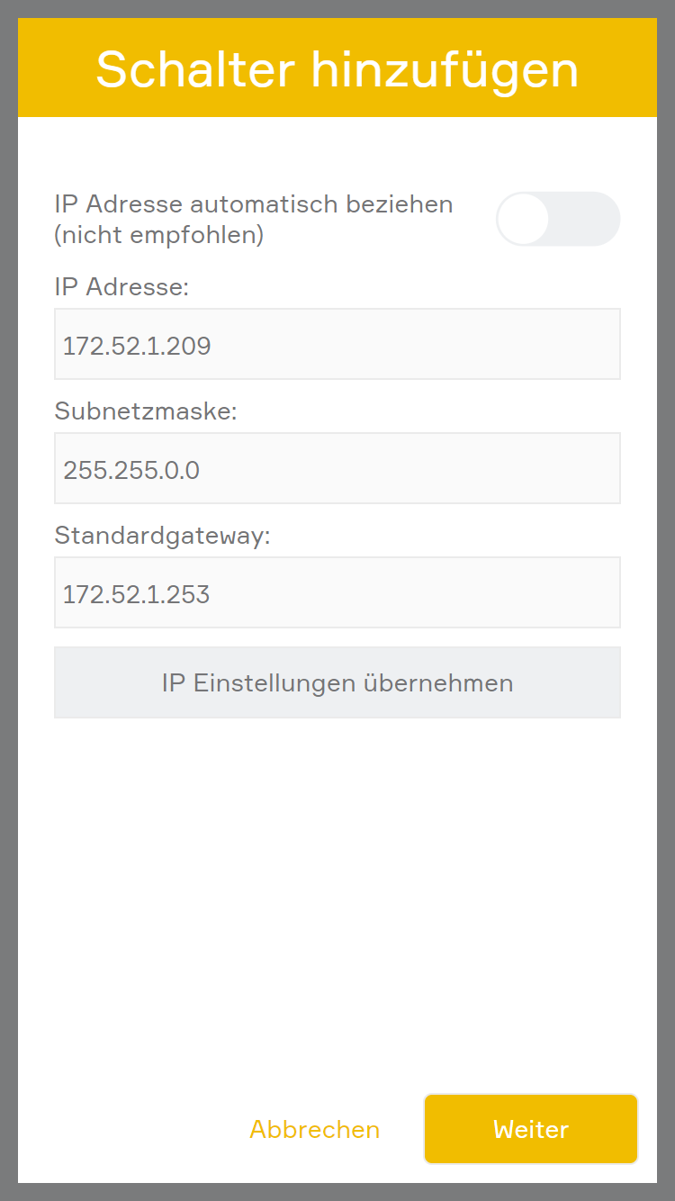675x1201 pixels.
Task: Click the 'IP Adresse automatisch beziehen' label text
Action: pos(253,204)
